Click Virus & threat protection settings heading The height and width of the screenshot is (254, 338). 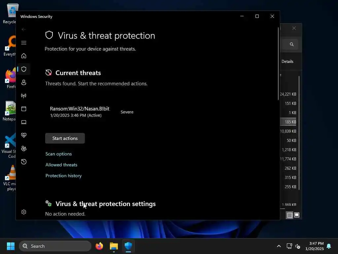106,204
